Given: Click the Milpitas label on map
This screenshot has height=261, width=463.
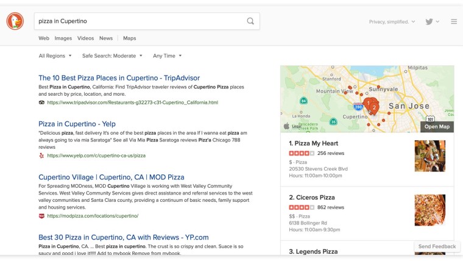Looking at the screenshot, I should point(417,68).
